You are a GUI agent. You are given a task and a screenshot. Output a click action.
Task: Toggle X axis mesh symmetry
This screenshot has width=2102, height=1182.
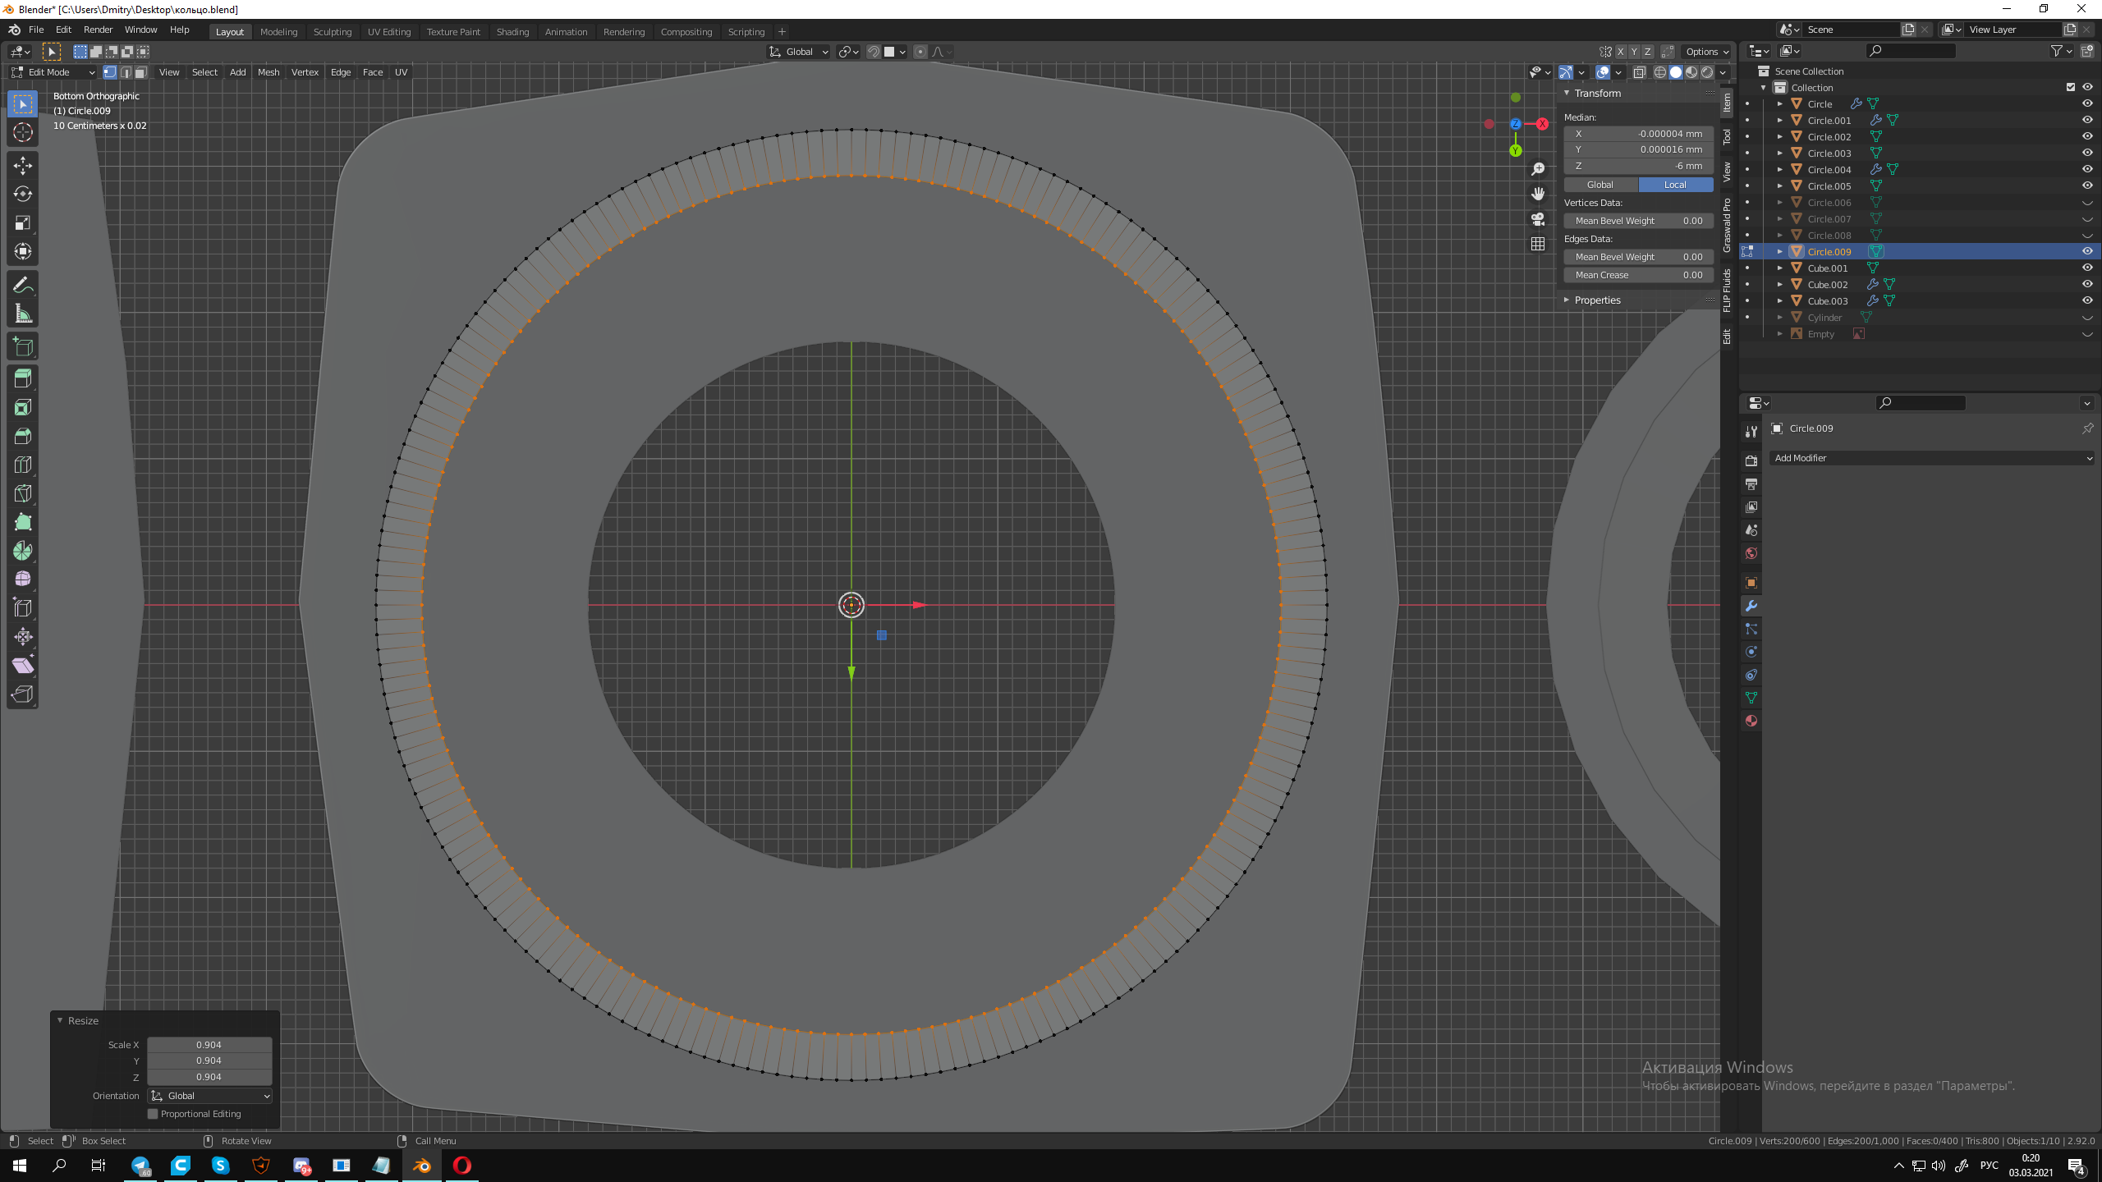1621,52
